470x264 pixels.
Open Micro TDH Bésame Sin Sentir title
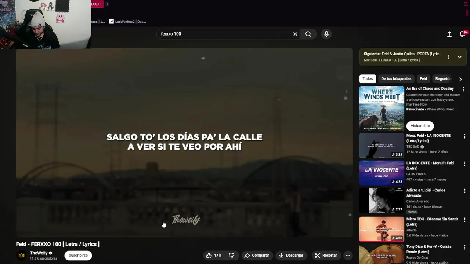[x=432, y=221]
